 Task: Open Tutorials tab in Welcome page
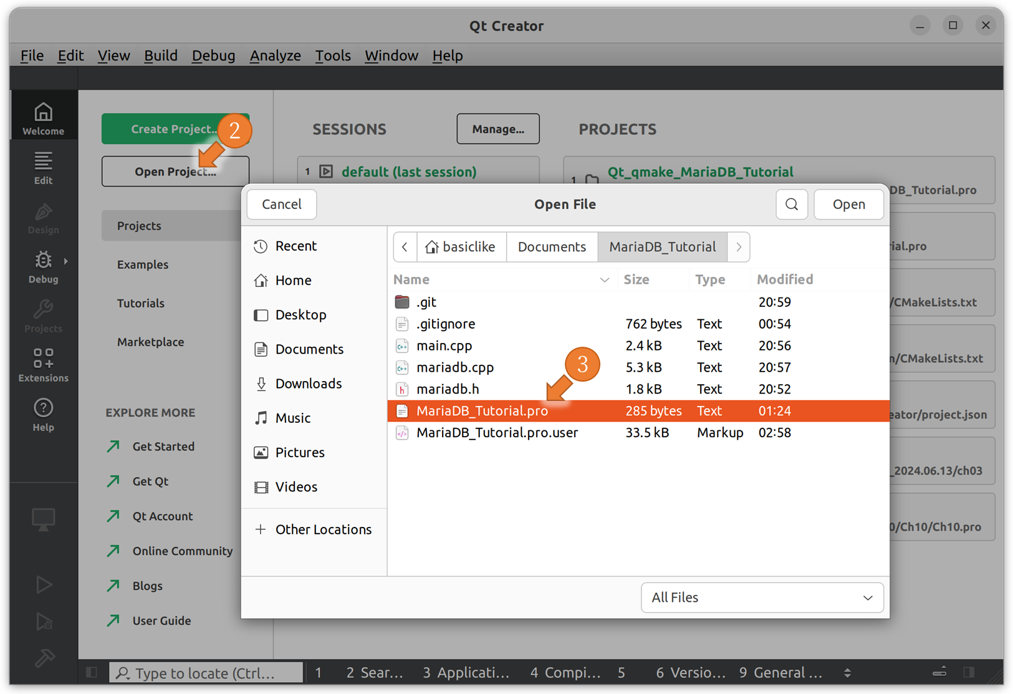click(141, 303)
